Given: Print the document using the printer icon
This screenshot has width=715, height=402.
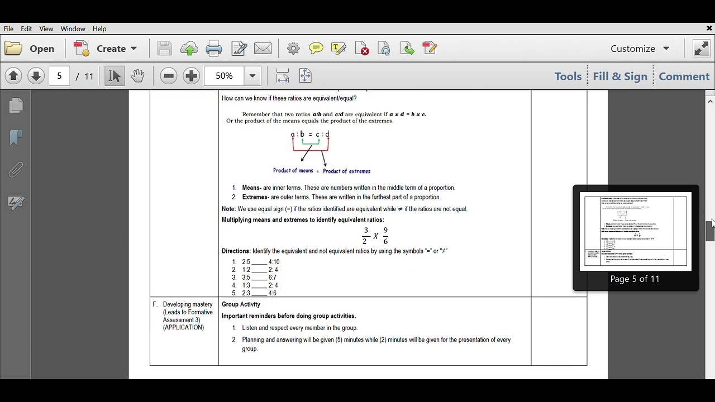Looking at the screenshot, I should (x=214, y=49).
